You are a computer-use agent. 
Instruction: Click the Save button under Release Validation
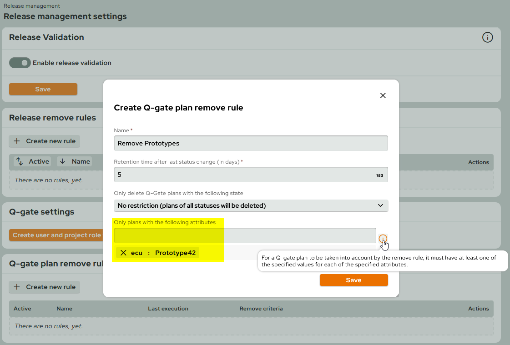click(x=43, y=89)
